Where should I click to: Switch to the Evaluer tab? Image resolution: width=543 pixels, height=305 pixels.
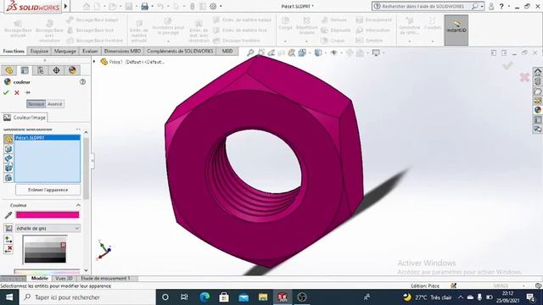click(90, 51)
